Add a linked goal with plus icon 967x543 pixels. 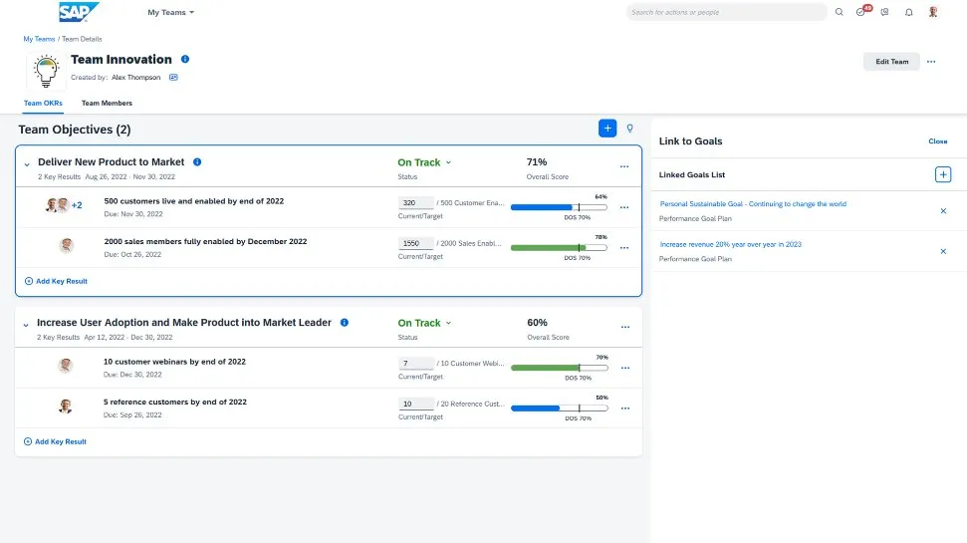pyautogui.click(x=943, y=174)
